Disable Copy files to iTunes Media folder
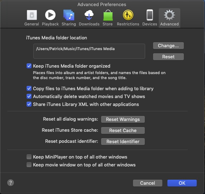Image resolution: width=205 pixels, height=194 pixels. pyautogui.click(x=29, y=88)
